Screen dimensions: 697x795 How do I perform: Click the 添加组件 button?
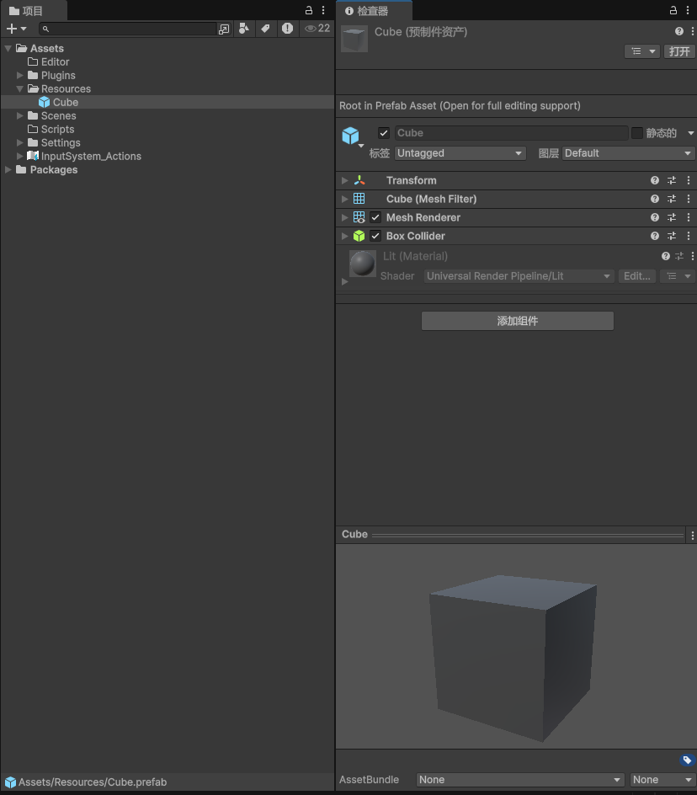[x=516, y=321]
